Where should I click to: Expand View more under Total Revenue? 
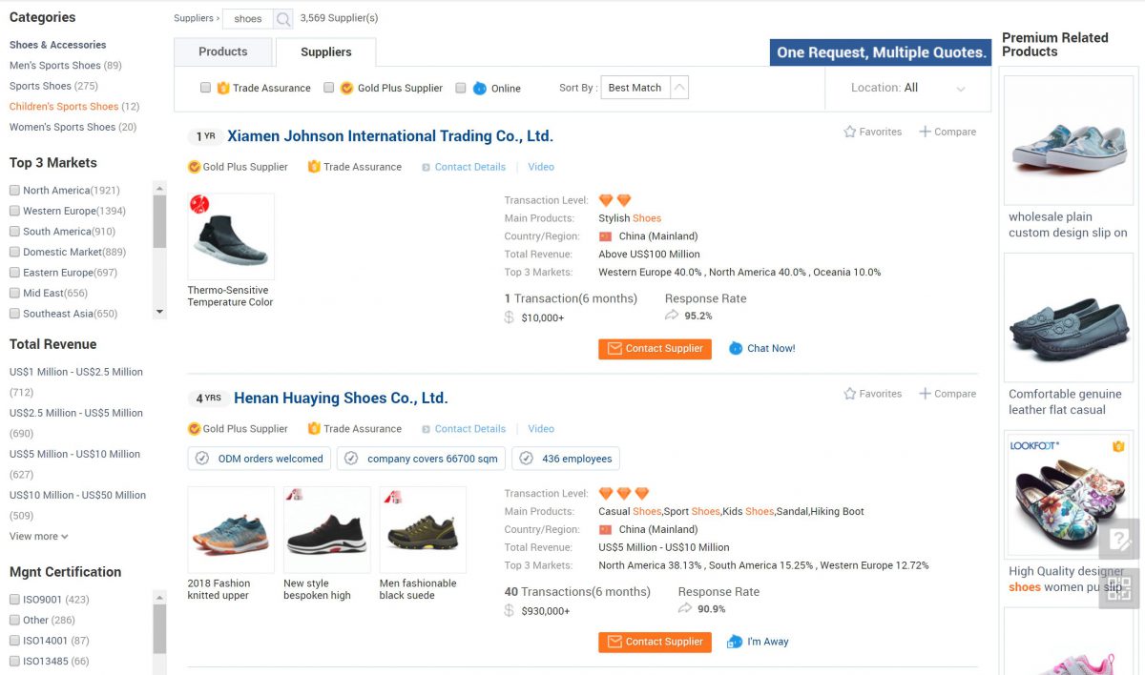tap(38, 536)
